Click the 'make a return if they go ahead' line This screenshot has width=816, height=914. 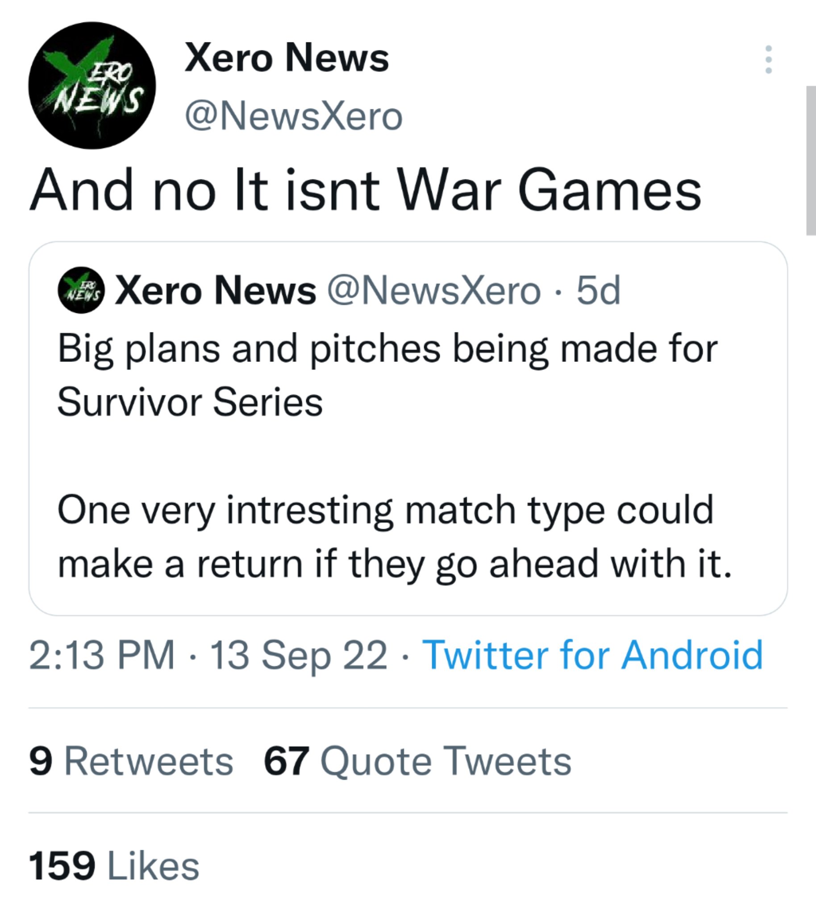tap(395, 564)
